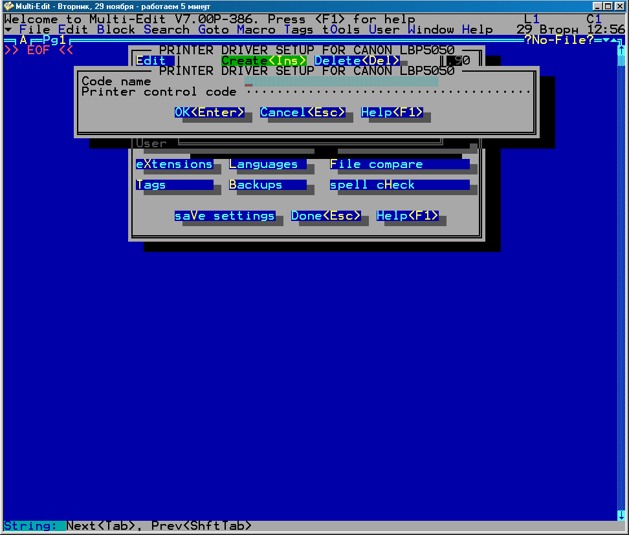Screen dimensions: 629x535
Task: Click the >> EOF << marker
Action: tap(39, 50)
